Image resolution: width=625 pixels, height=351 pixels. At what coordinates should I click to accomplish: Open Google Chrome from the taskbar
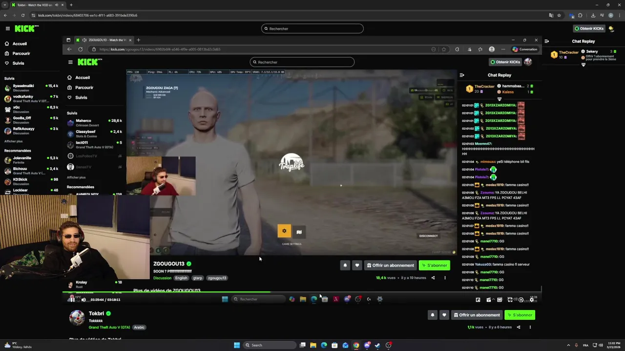click(x=356, y=345)
